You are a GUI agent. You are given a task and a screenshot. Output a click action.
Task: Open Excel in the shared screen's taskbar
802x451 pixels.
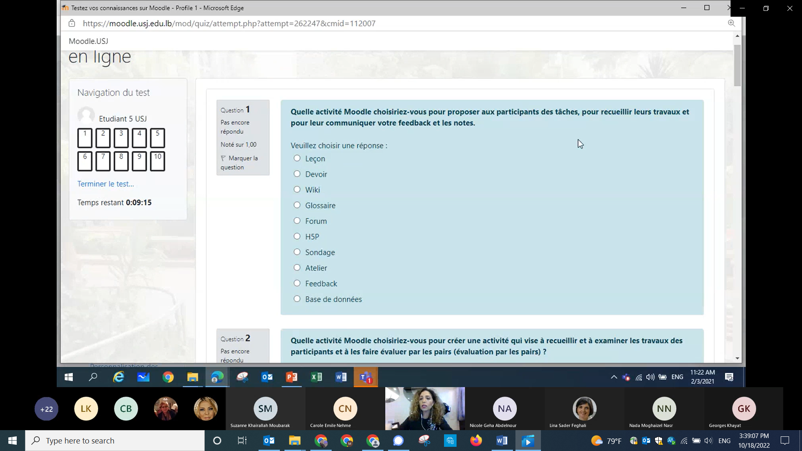click(316, 377)
